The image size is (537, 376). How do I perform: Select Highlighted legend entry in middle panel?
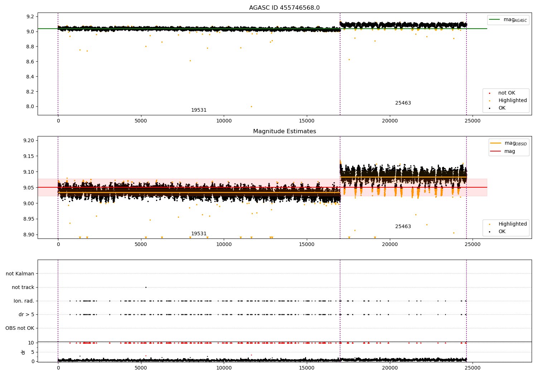click(512, 224)
